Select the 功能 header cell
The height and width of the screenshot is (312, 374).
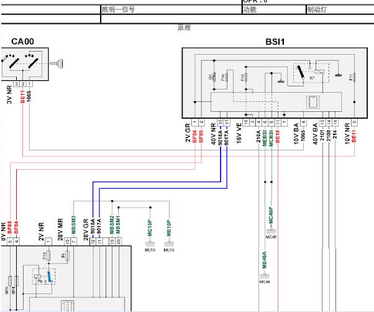tap(274, 9)
